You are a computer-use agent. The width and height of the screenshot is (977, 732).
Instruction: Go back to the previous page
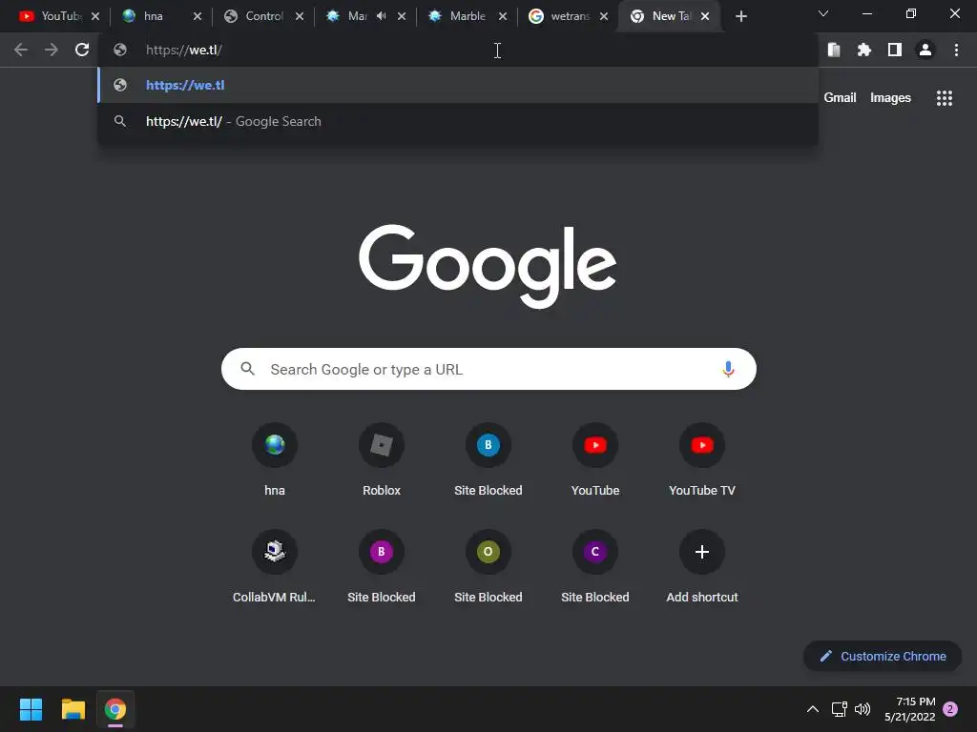pyautogui.click(x=21, y=50)
